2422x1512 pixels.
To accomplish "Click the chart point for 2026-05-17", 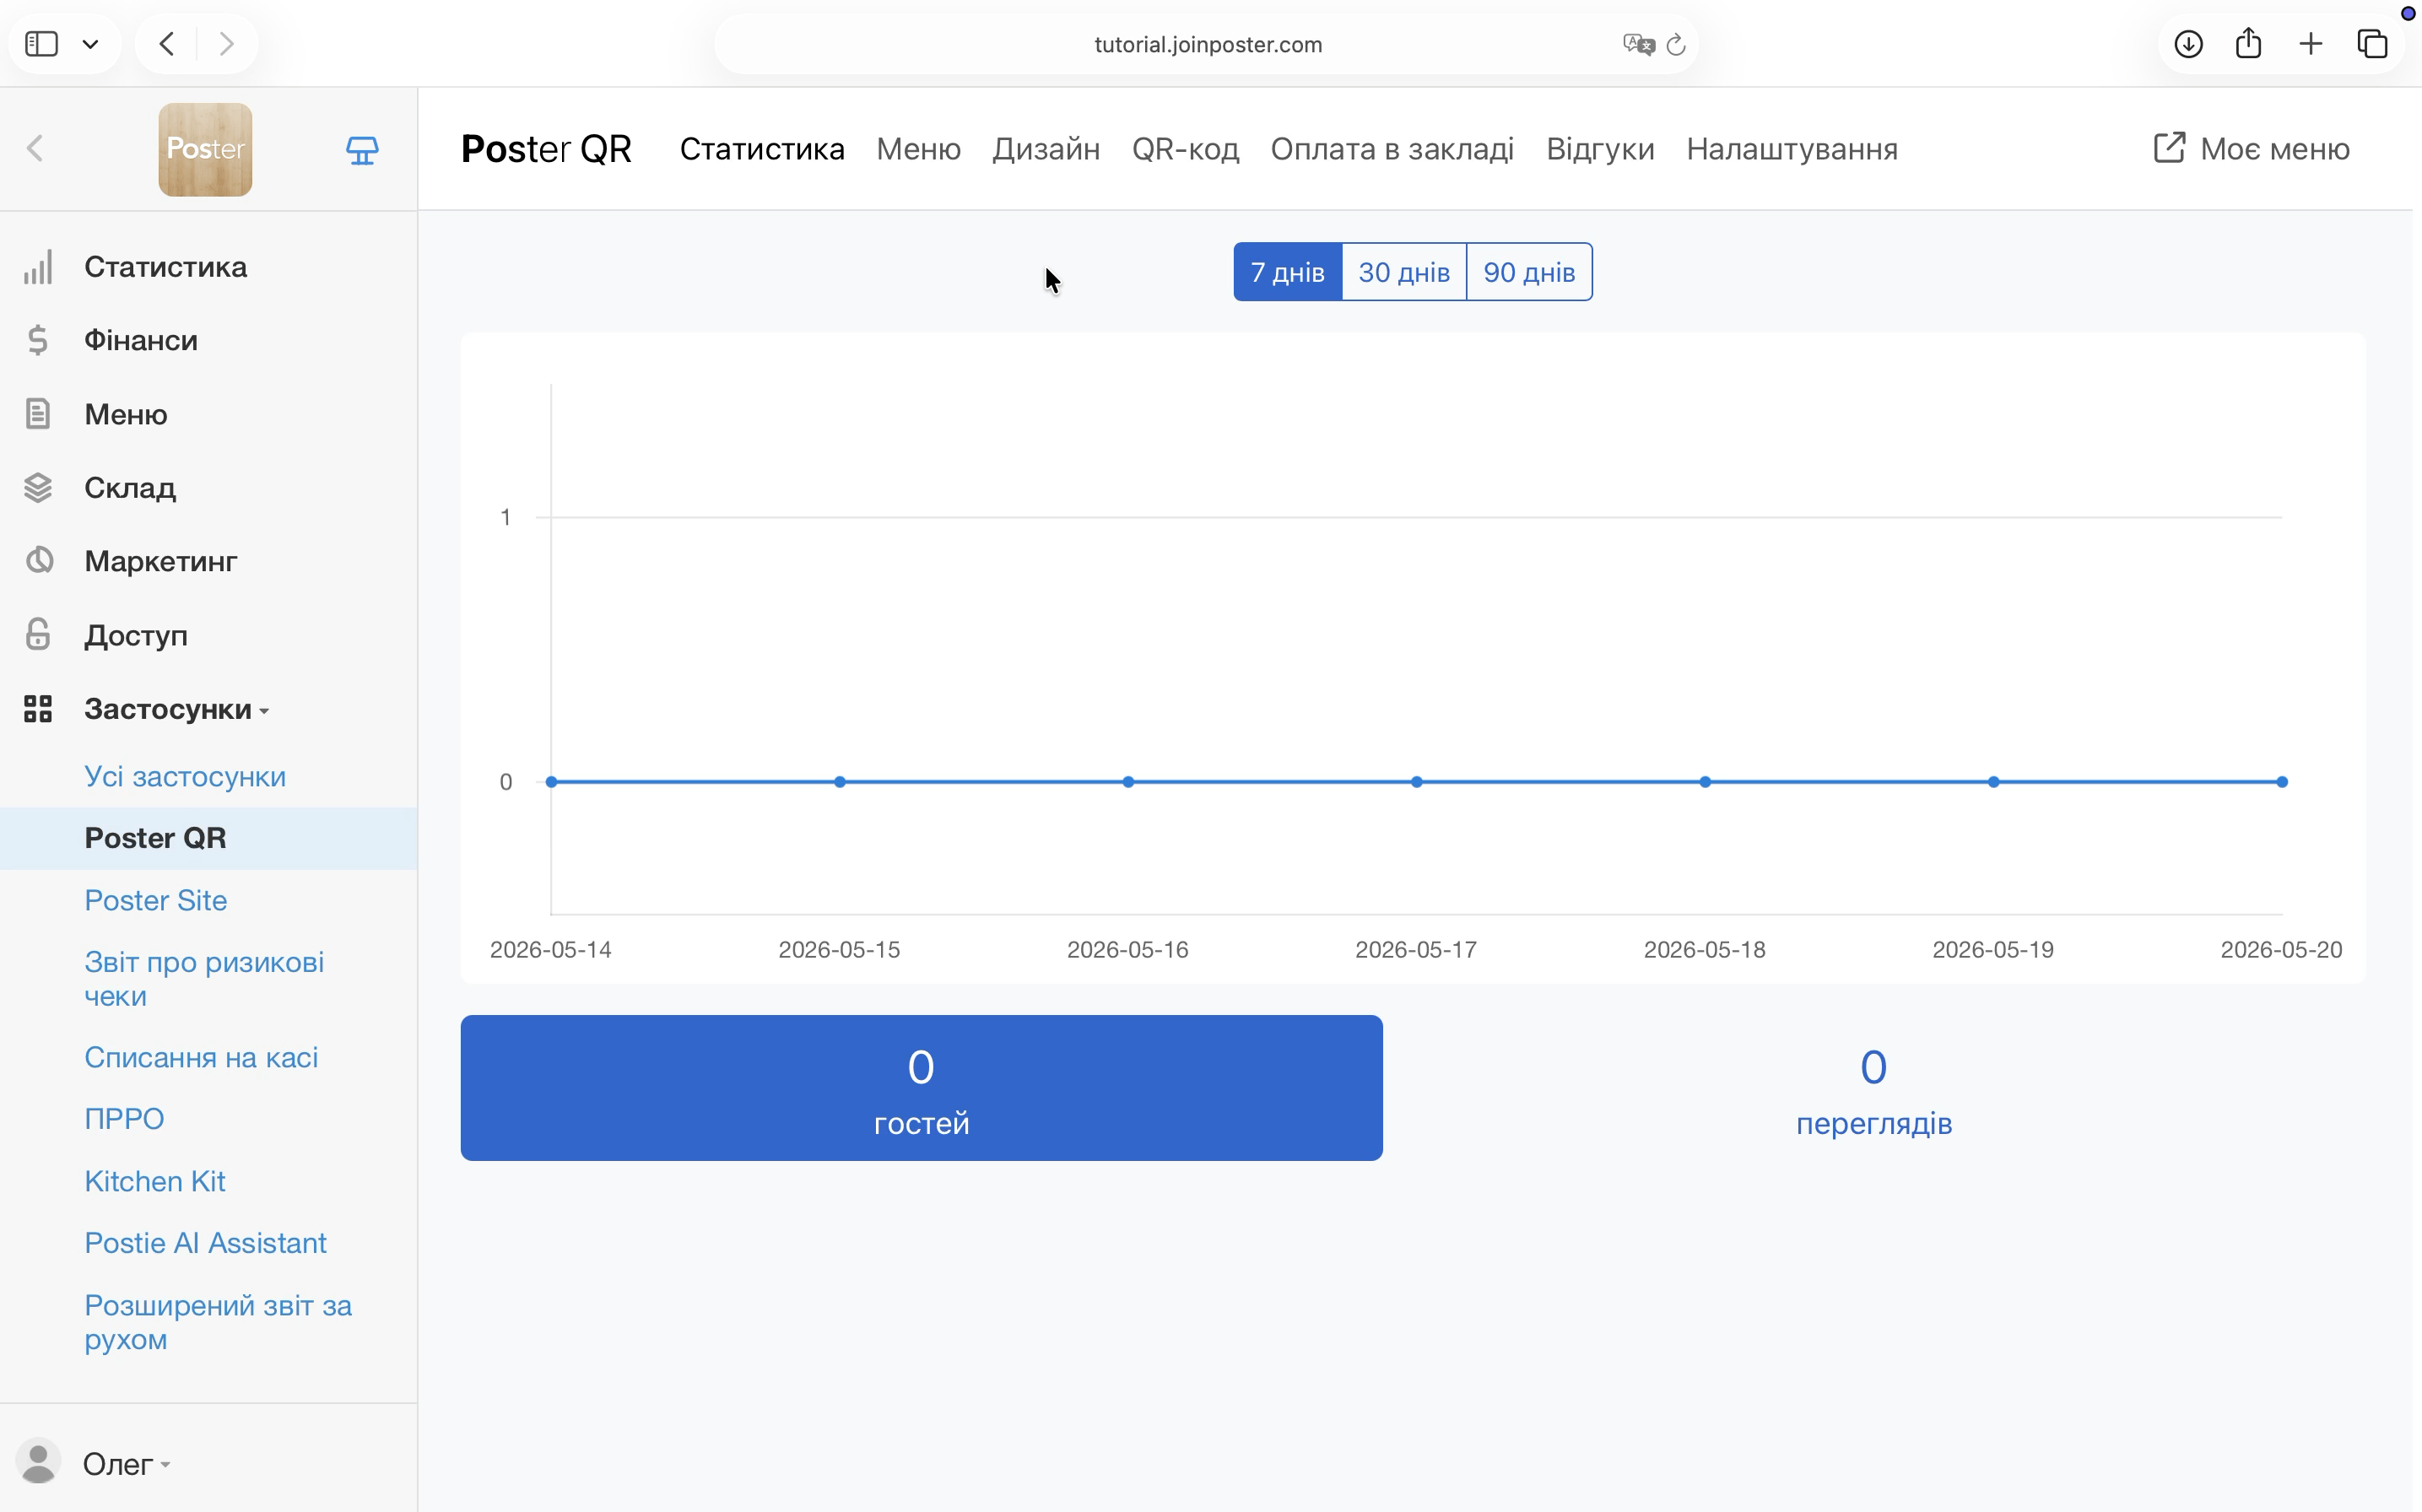I will [1417, 782].
